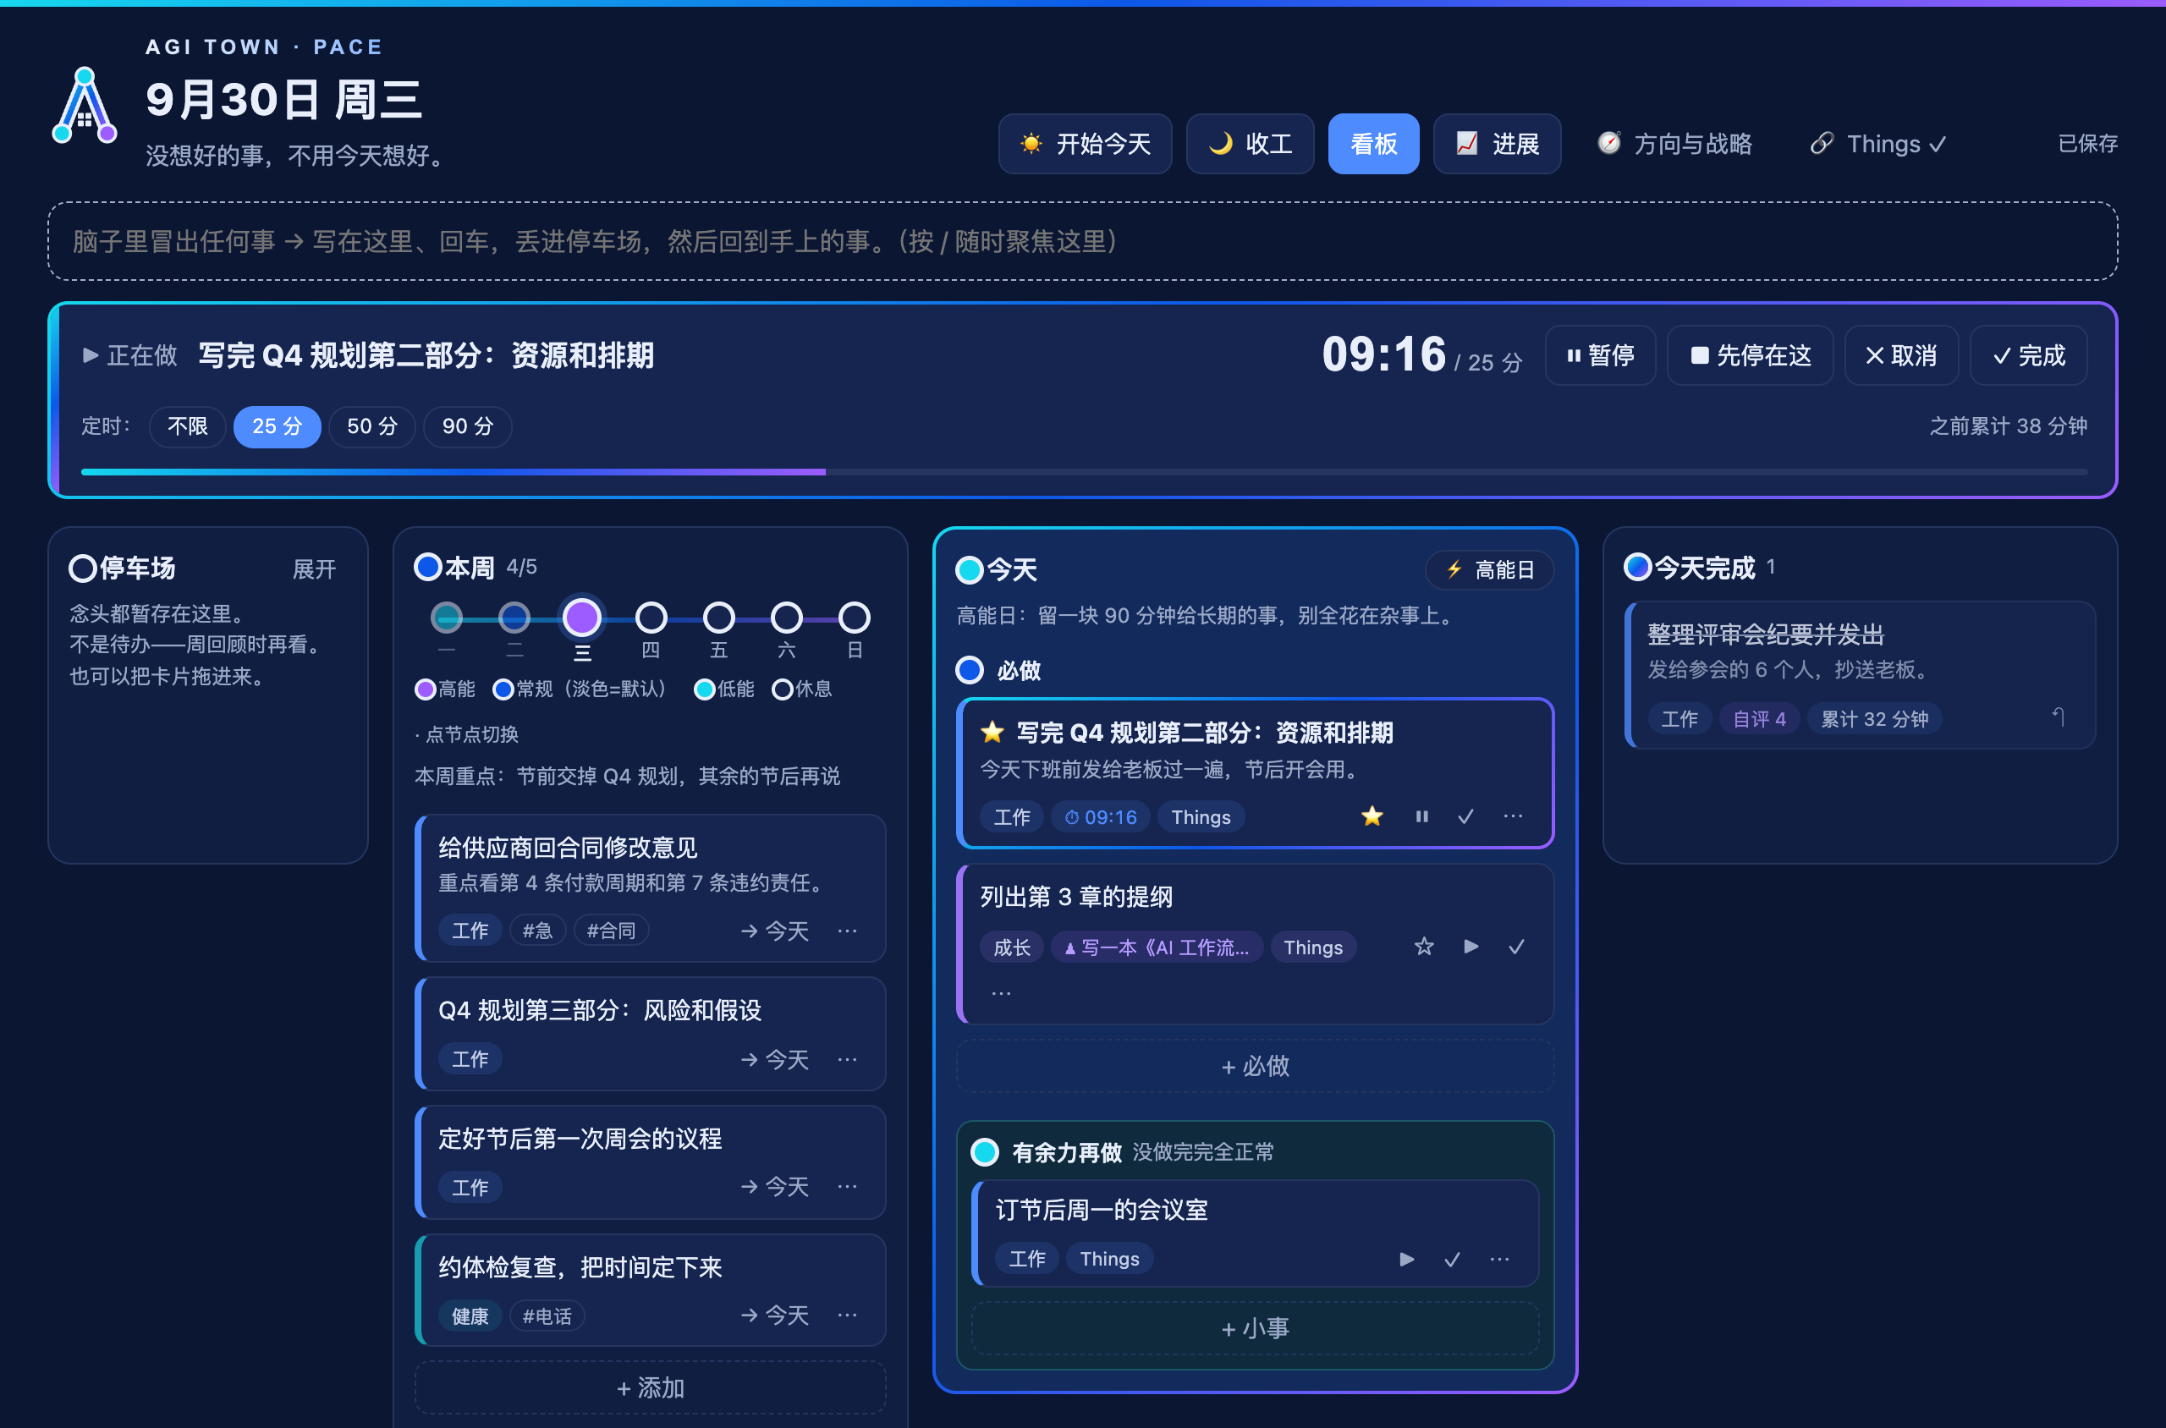The image size is (2166, 1428).
Task: Unstar the 写完 Q4 规划第二部分 card
Action: tap(1372, 817)
